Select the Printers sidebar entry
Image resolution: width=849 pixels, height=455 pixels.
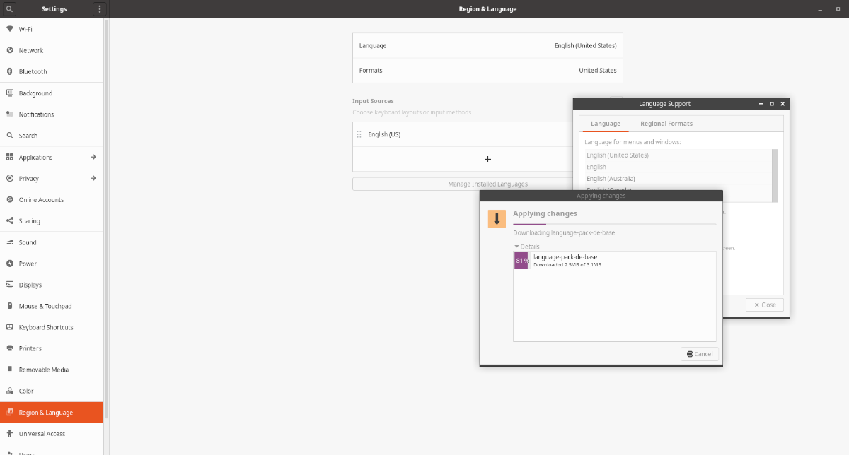[x=31, y=348]
